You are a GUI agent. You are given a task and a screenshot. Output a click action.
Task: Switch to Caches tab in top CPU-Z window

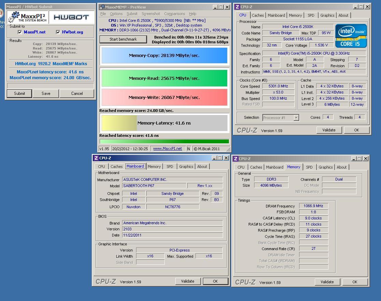coord(258,15)
